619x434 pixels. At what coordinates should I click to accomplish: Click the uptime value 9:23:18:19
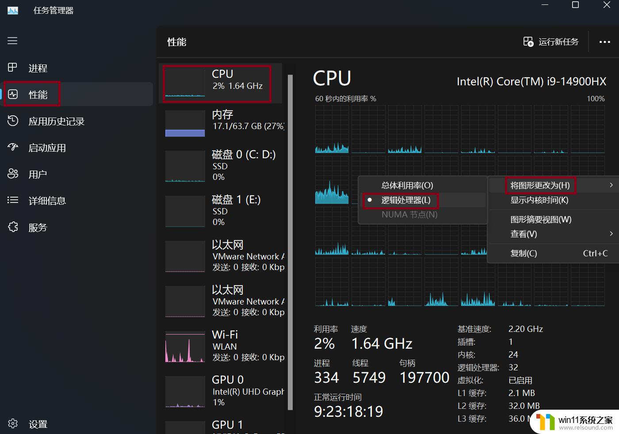[348, 411]
